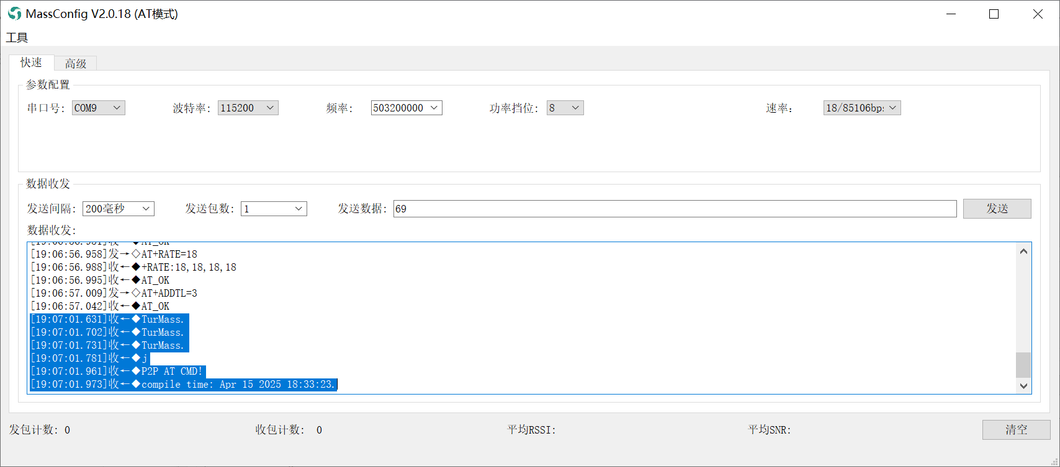Click the TurMass. log line at 19:07:01.631
Image resolution: width=1060 pixels, height=467 pixels.
point(108,319)
